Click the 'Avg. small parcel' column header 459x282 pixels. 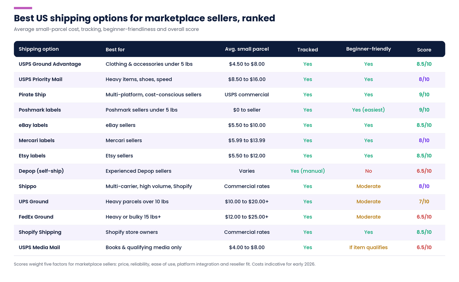coord(247,49)
